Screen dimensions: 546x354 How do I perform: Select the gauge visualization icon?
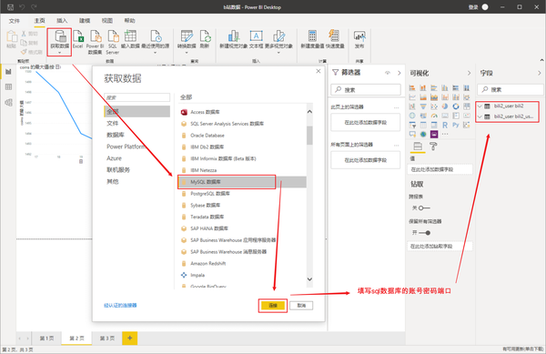coord(434,116)
